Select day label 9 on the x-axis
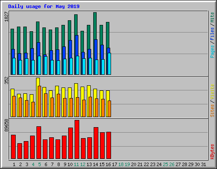Image resolution: width=217 pixels, height=169 pixels. click(65, 164)
